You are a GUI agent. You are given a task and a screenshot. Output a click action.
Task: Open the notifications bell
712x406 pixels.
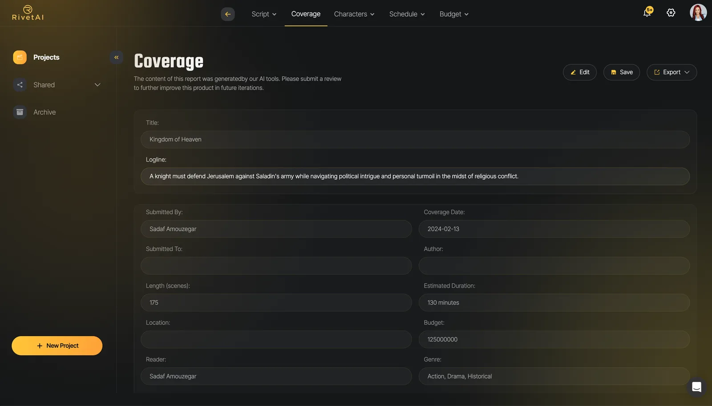pyautogui.click(x=647, y=12)
